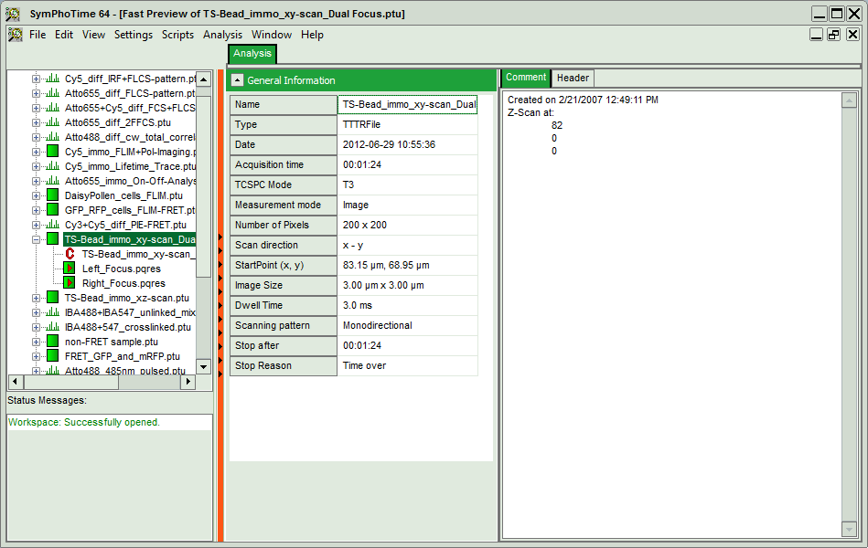Click the Name field text box
The height and width of the screenshot is (548, 868).
point(408,105)
